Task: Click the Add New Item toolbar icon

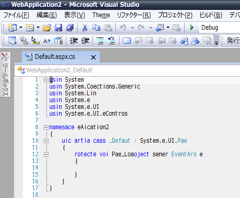Action: pos(30,28)
